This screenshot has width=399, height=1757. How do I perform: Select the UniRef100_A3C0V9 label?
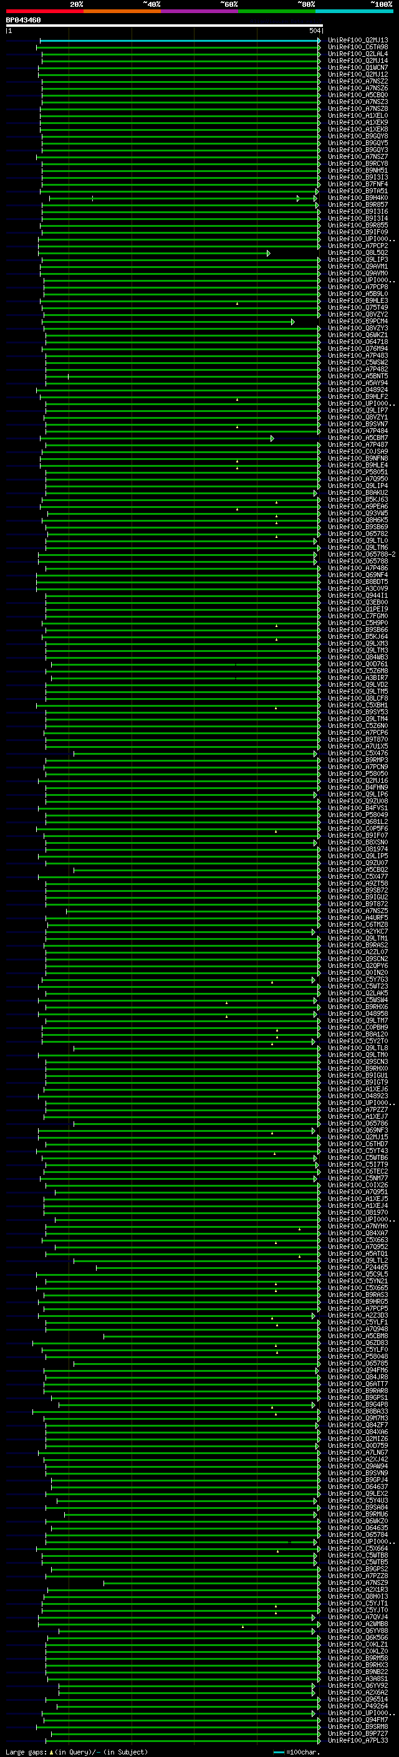pos(358,588)
